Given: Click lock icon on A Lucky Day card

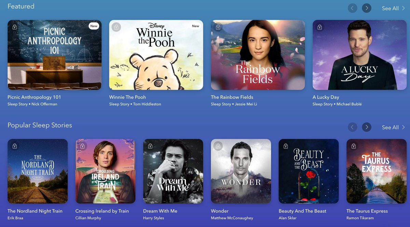Looking at the screenshot, I should click(320, 27).
